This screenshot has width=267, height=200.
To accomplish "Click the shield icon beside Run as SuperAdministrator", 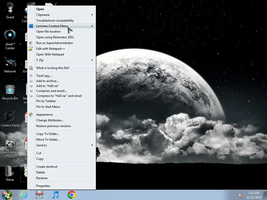I will point(31,43).
